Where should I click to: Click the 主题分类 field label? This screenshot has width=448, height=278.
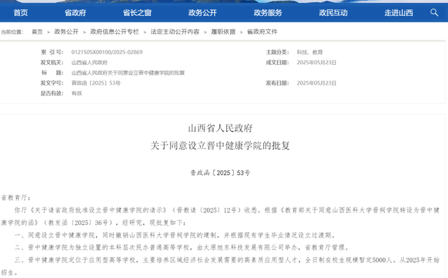click(x=277, y=52)
